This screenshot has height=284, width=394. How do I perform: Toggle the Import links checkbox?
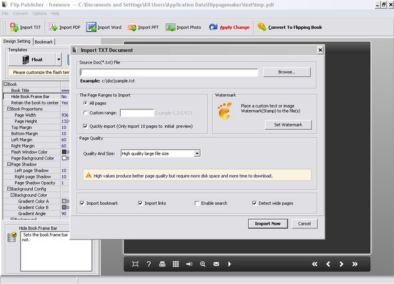point(141,203)
